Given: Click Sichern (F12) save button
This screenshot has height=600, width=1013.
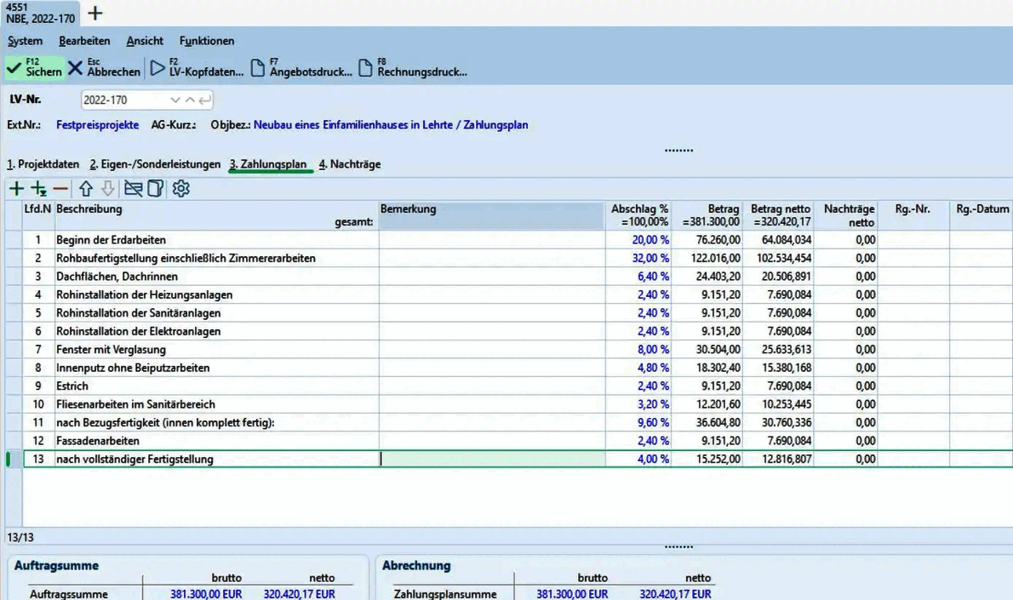Looking at the screenshot, I should (35, 68).
